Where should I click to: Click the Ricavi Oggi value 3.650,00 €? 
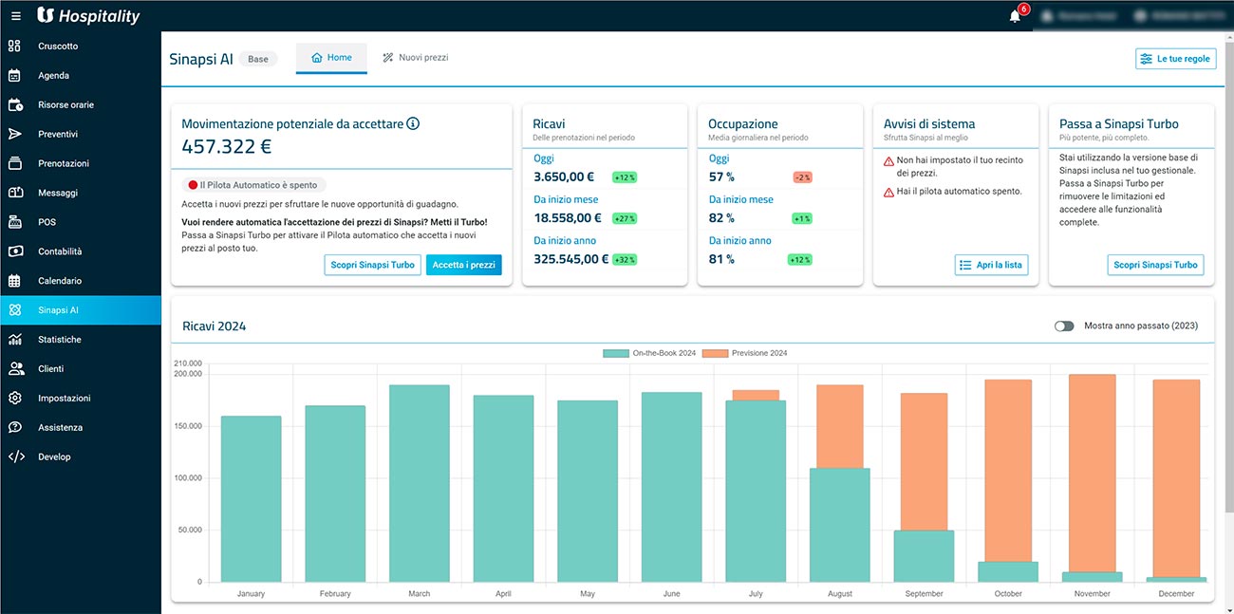tap(564, 177)
